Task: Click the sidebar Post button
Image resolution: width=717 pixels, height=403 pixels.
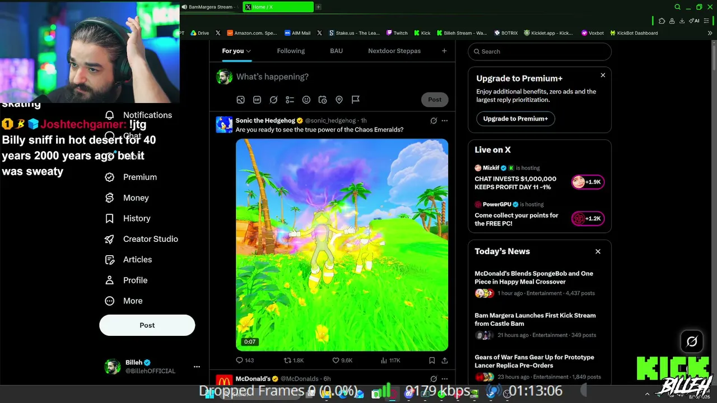Action: tap(147, 325)
